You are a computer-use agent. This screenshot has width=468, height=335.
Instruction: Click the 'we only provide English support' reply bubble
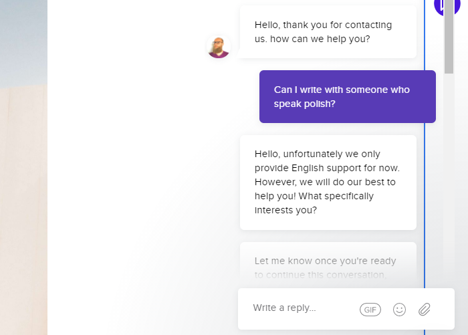click(328, 183)
